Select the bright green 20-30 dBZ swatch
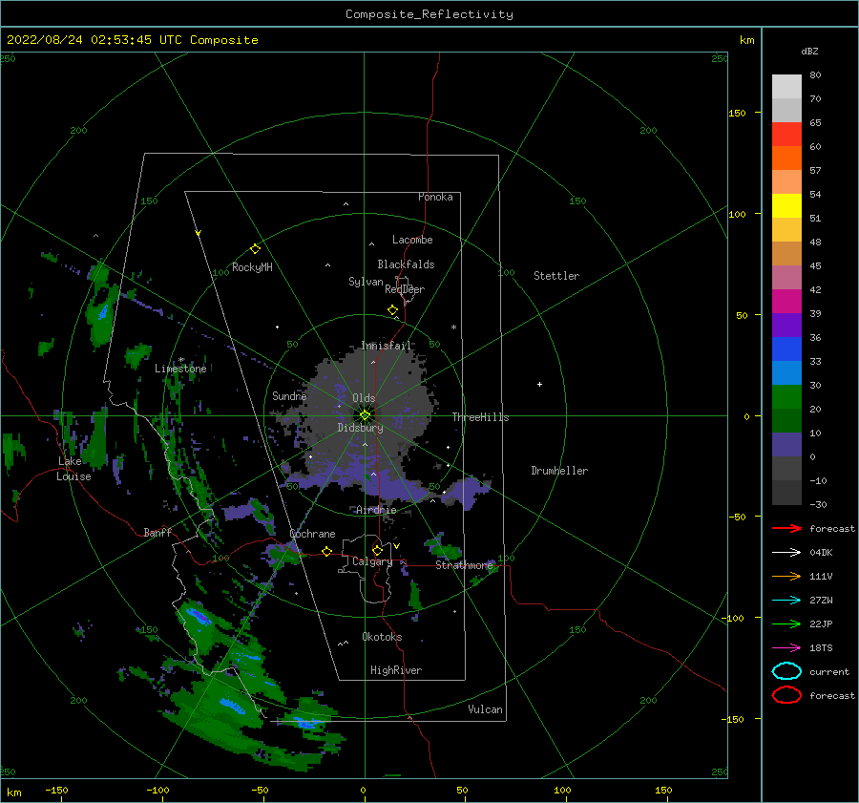Screen dimensions: 859x803 pyautogui.click(x=786, y=397)
